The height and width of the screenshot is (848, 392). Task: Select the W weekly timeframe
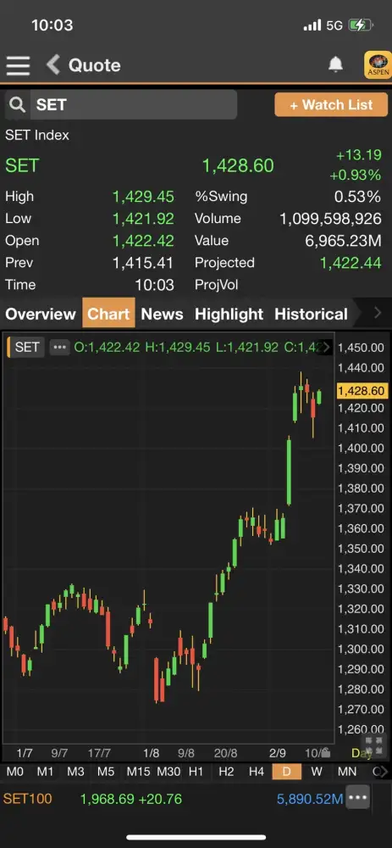point(317,772)
